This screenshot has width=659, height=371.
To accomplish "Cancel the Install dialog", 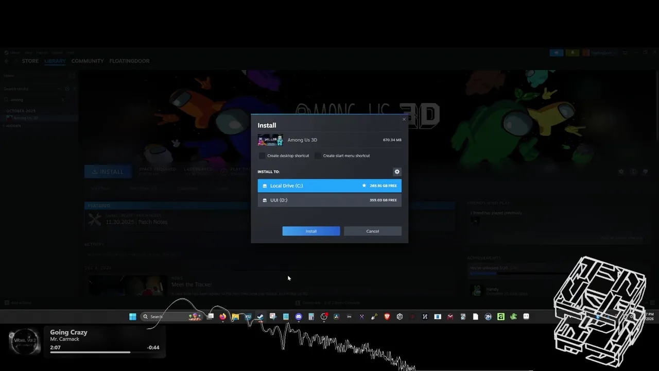I will coord(372,231).
